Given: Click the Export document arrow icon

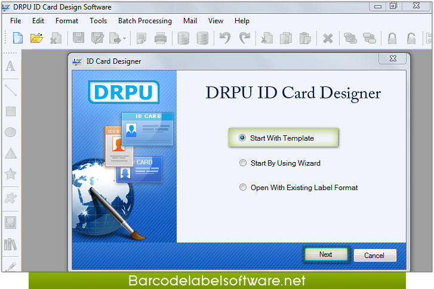Looking at the screenshot, I should tap(115, 38).
